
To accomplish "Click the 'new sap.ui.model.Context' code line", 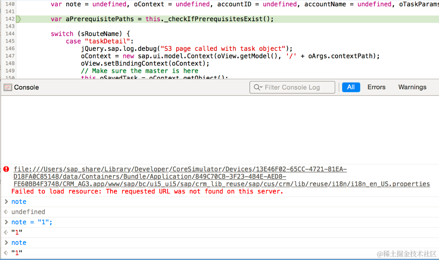I will pyautogui.click(x=230, y=56).
